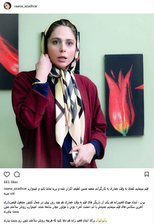Click the raana_azadivar username in the header

[x=26, y=6]
